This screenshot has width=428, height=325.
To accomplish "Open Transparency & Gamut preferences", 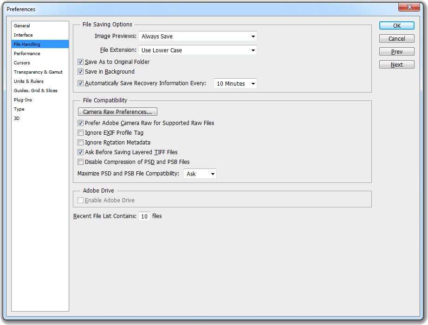I will tap(38, 72).
